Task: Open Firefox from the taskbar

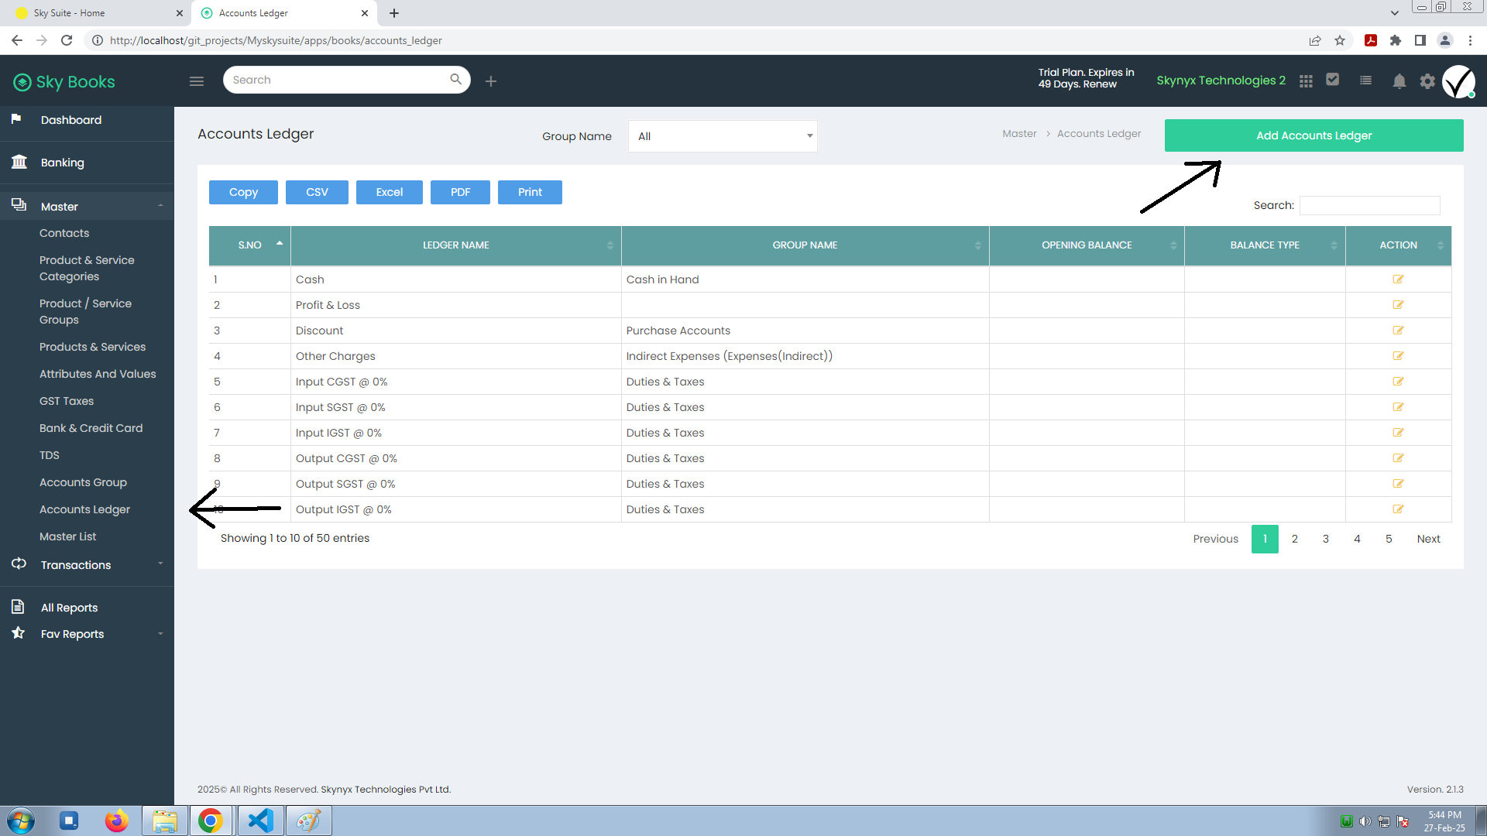Action: click(116, 821)
